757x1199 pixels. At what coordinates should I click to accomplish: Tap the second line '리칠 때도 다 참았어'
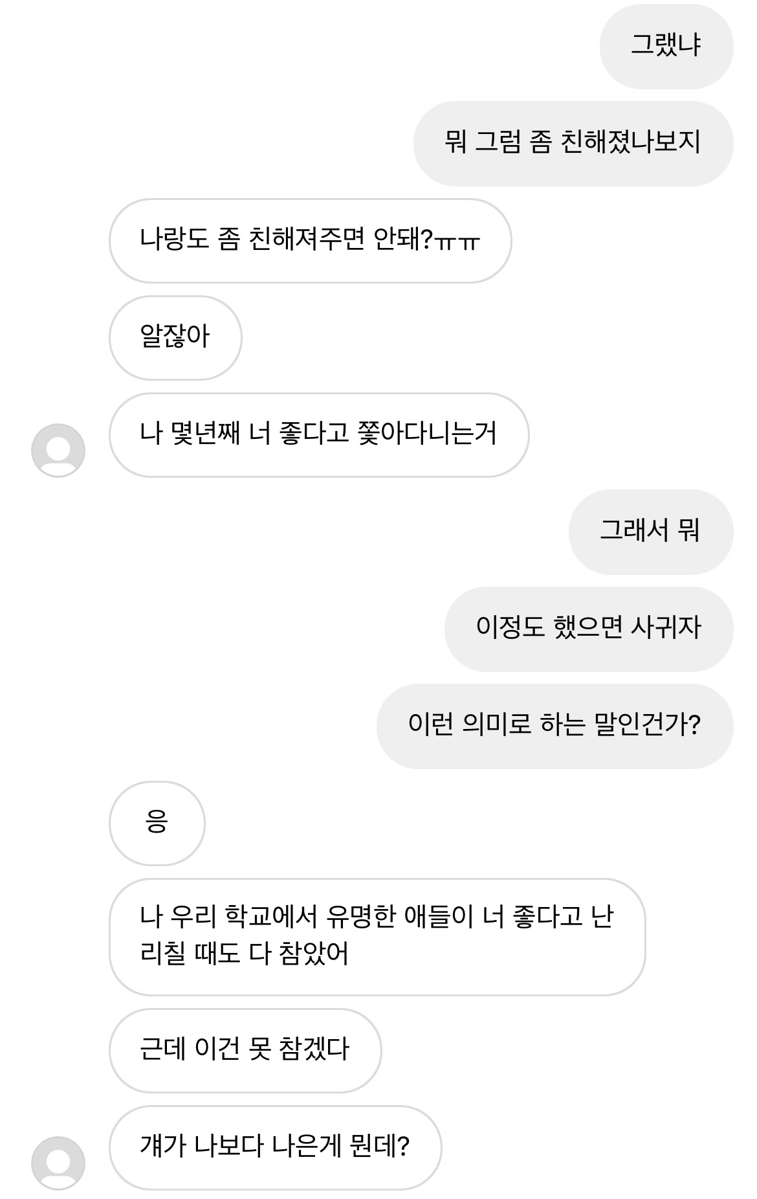(245, 954)
